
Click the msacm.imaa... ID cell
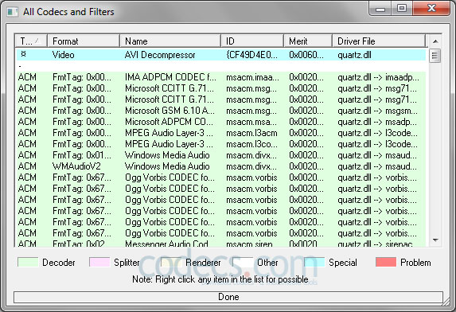tap(252, 77)
